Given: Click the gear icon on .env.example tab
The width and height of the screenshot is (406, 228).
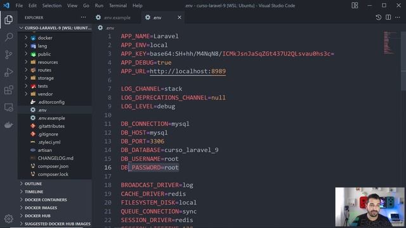Looking at the screenshot, I should pyautogui.click(x=98, y=17).
